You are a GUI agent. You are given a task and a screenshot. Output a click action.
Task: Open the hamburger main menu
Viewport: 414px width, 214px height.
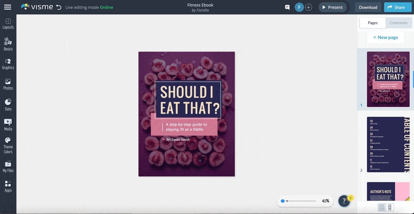[x=8, y=7]
